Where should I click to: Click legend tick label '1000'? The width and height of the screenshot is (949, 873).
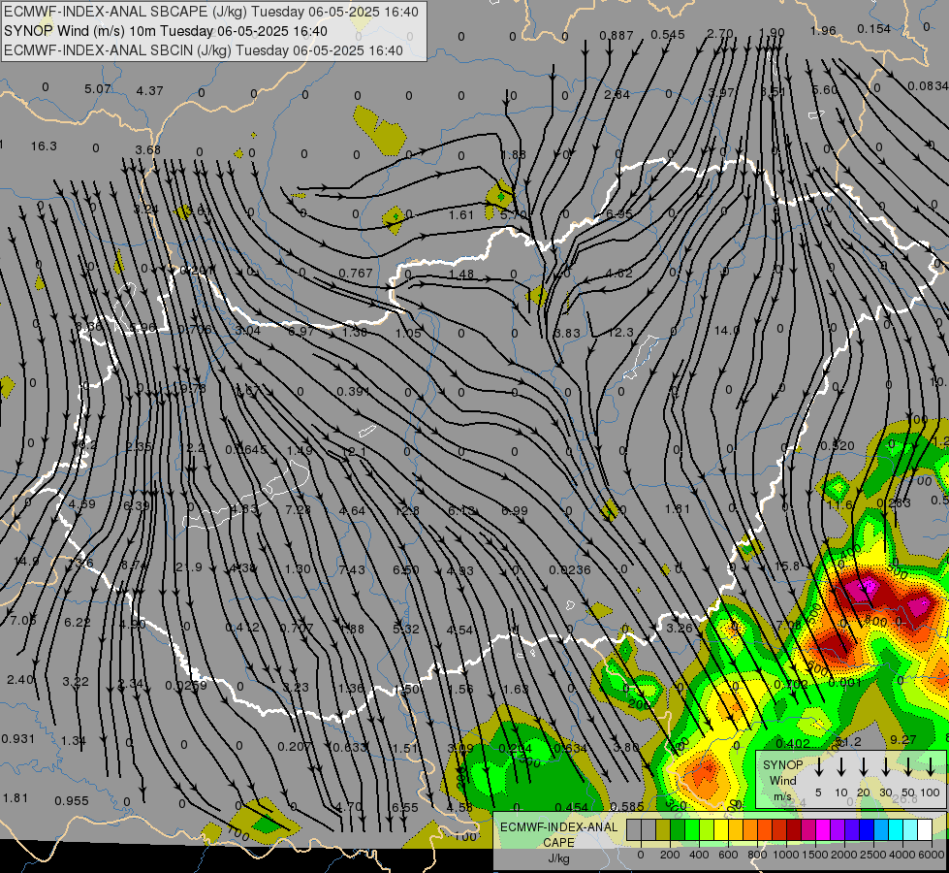786,855
